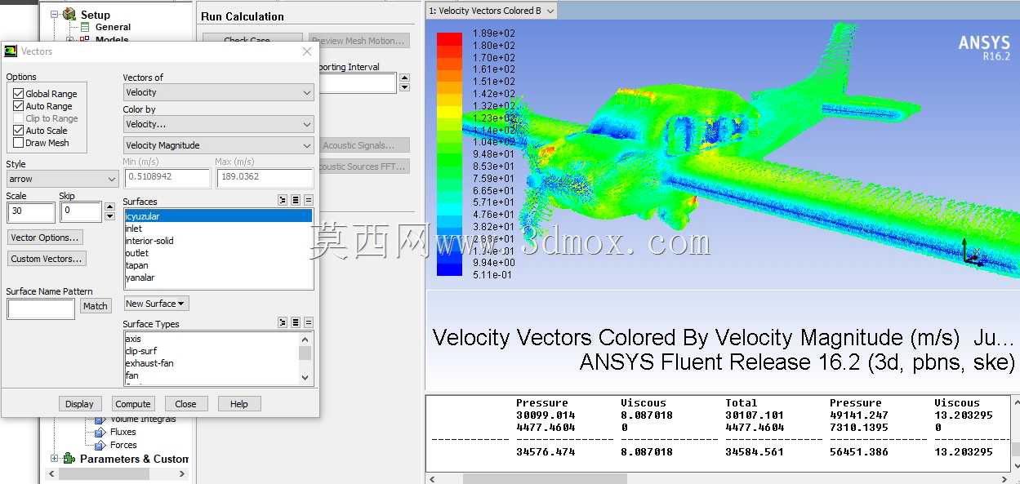Select all entries in Surfaces list
This screenshot has height=484, width=1020.
click(296, 200)
